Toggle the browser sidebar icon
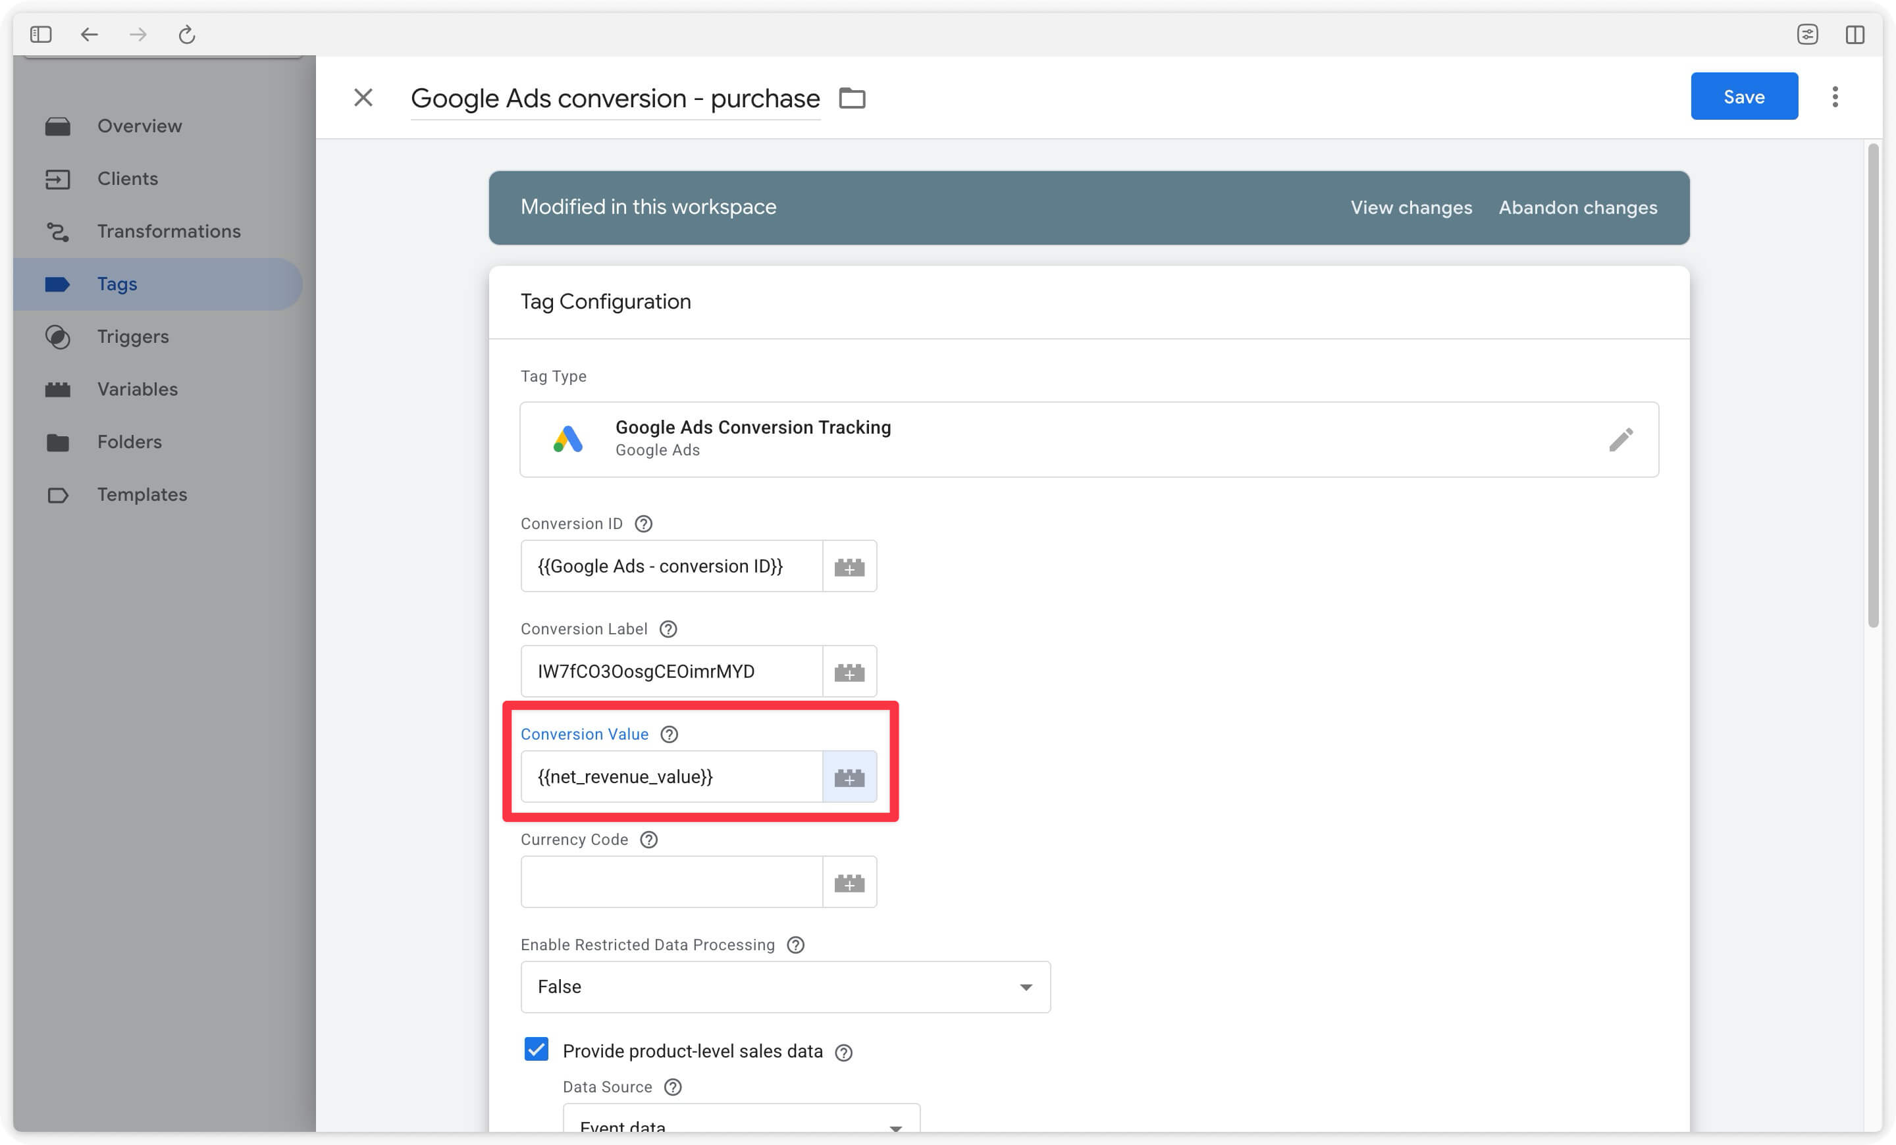1896x1145 pixels. coord(41,34)
